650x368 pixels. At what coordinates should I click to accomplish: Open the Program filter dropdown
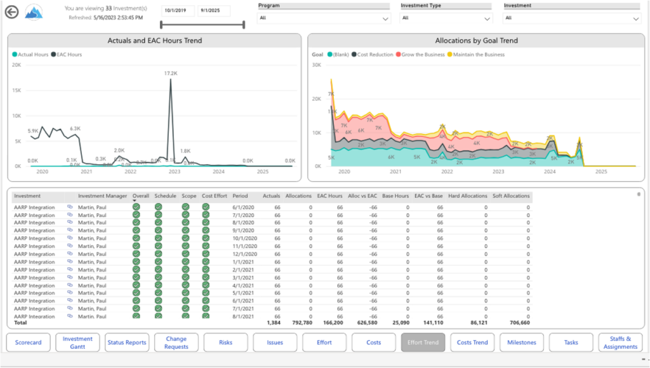(x=324, y=18)
